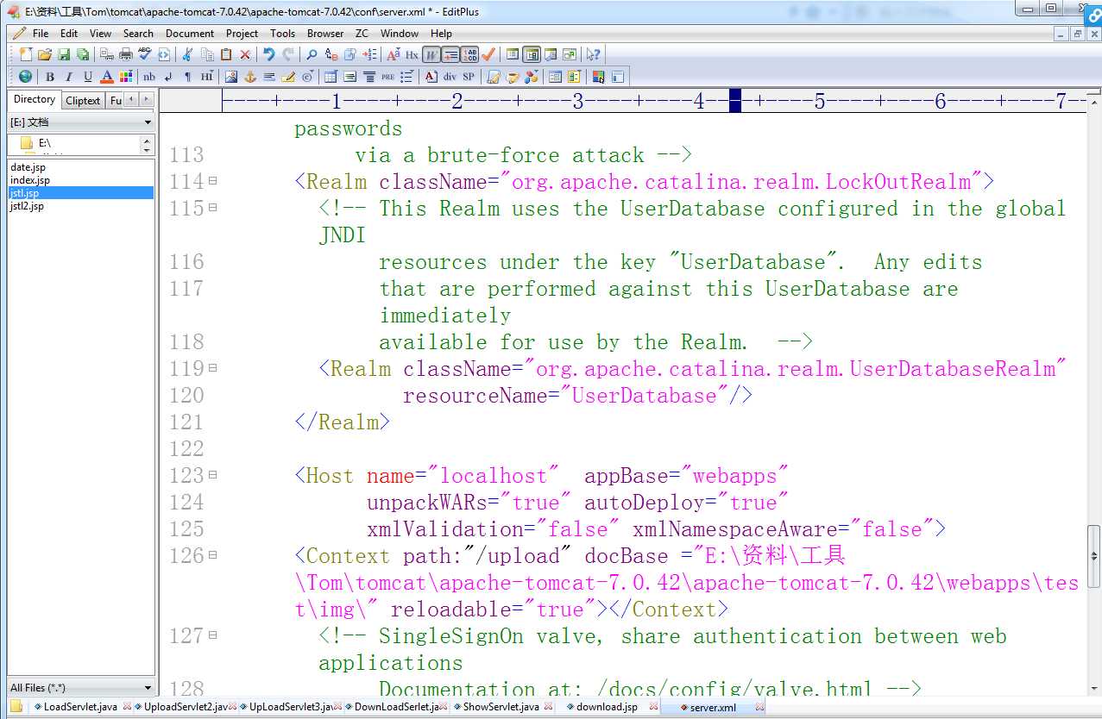The height and width of the screenshot is (719, 1102).
Task: Print the document with printer icon
Action: pyautogui.click(x=125, y=54)
